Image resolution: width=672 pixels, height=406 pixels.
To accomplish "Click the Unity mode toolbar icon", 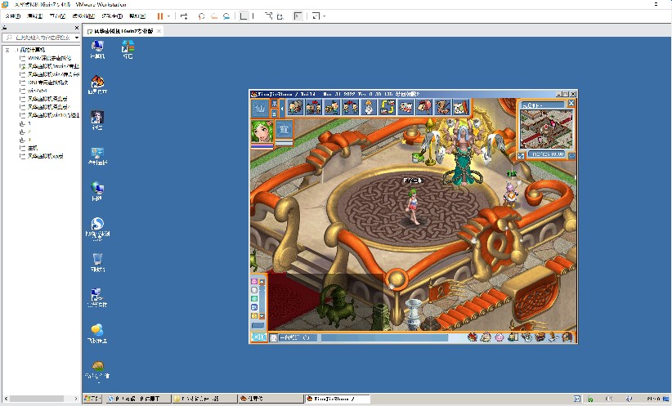I will point(280,16).
